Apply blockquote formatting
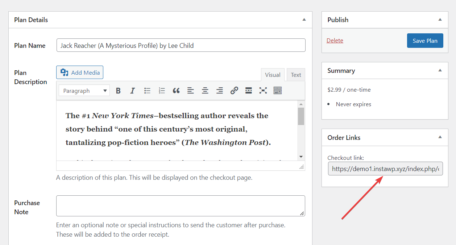 point(176,91)
